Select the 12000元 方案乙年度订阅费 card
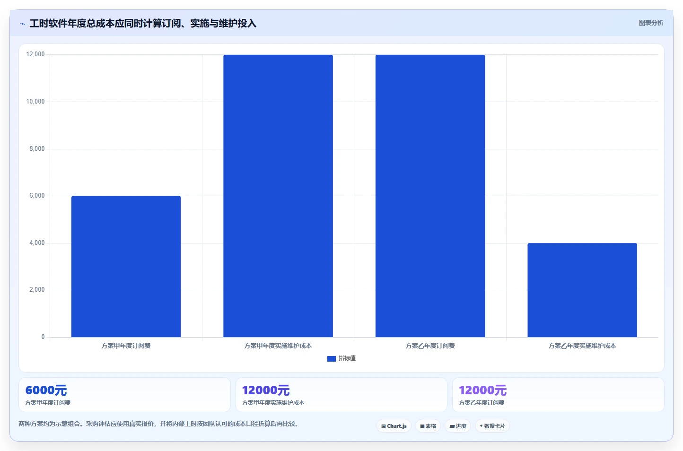This screenshot has height=451, width=683. [x=558, y=395]
